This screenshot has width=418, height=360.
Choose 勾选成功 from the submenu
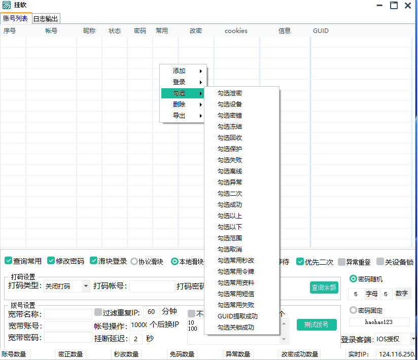pos(230,205)
